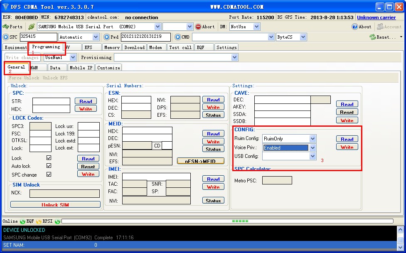
Task: Click Status in the ESN section
Action: (x=213, y=115)
